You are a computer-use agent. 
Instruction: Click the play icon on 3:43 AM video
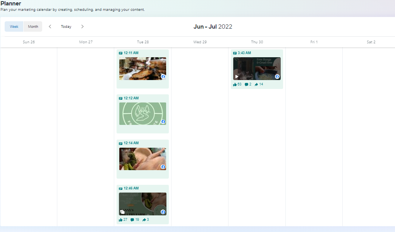(237, 77)
